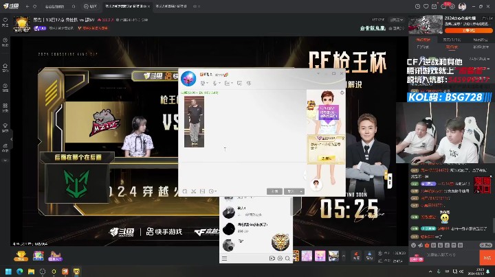Open user avatar in Douyu title bar

[x=462, y=6]
